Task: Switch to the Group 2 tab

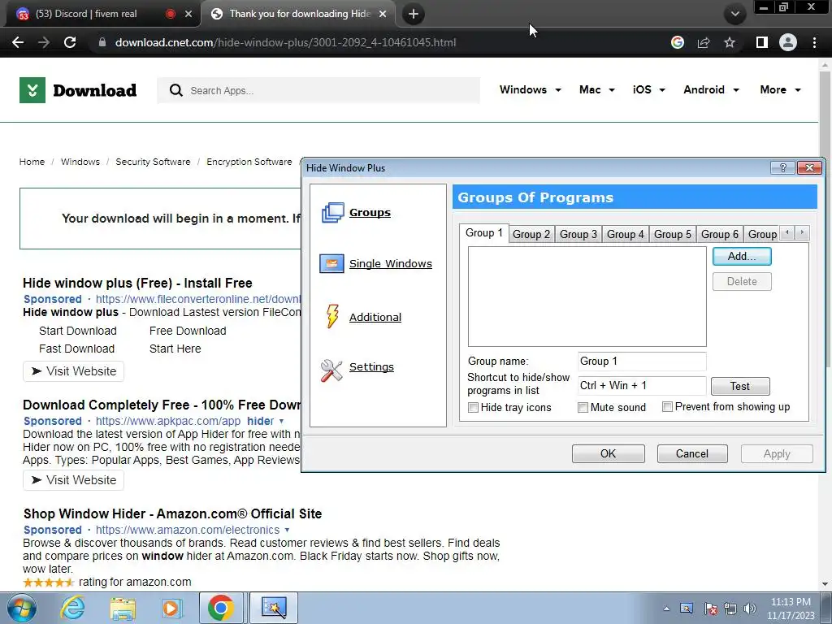Action: (x=531, y=234)
